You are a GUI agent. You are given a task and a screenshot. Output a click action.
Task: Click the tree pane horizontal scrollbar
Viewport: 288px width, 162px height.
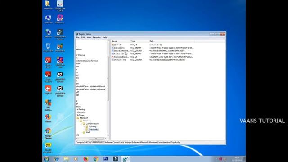point(96,139)
